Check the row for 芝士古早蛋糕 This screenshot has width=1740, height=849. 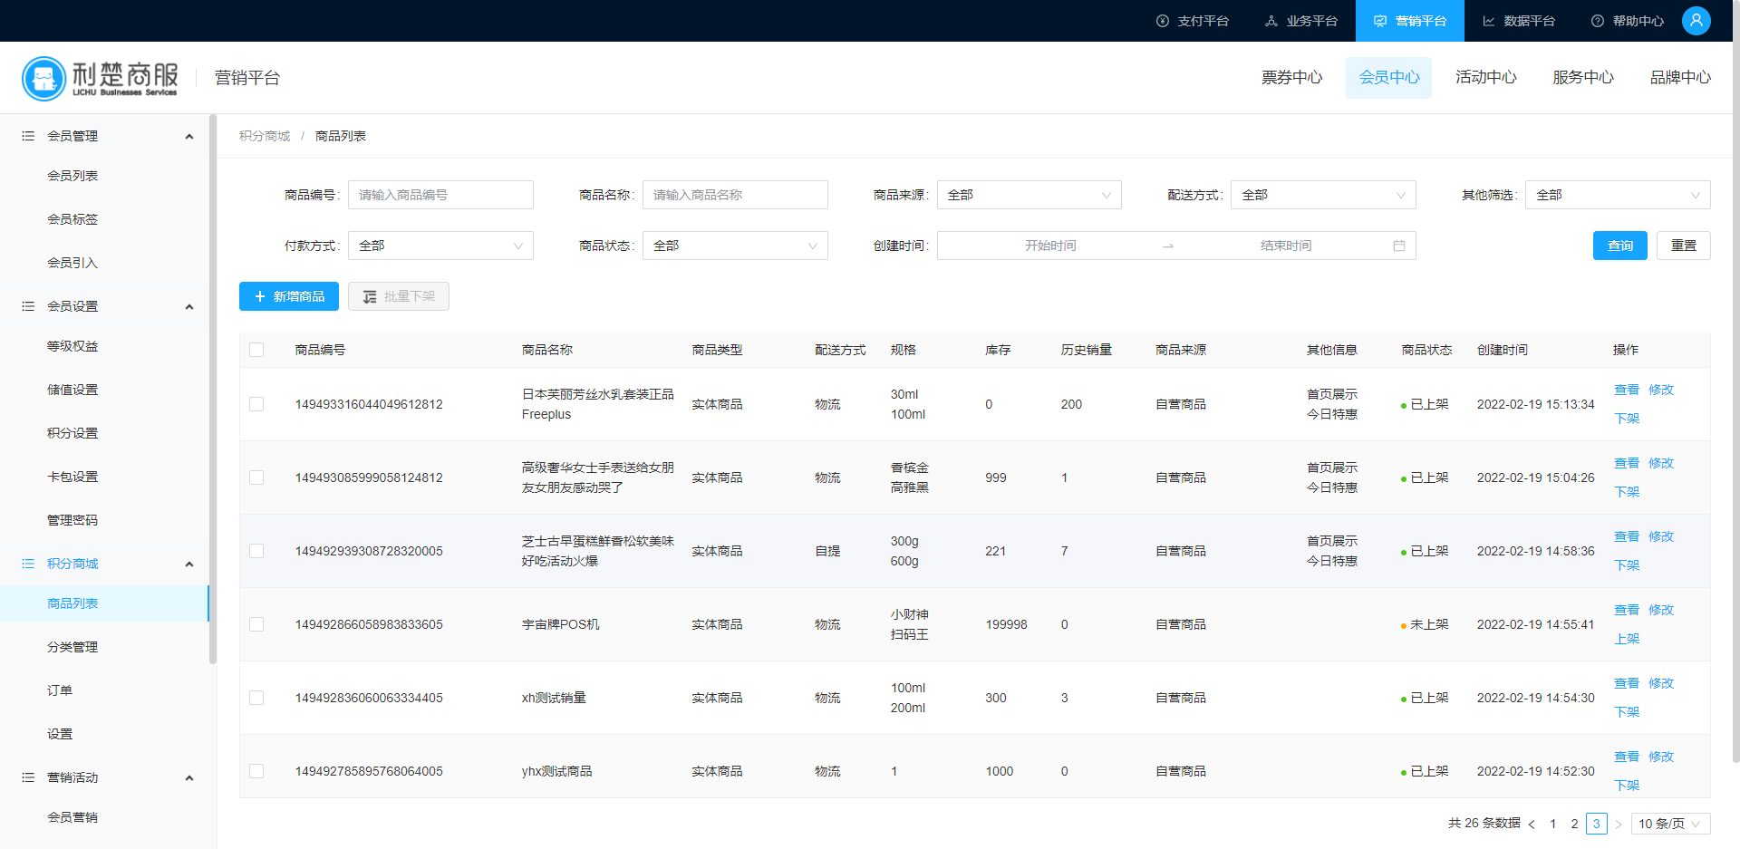(256, 551)
